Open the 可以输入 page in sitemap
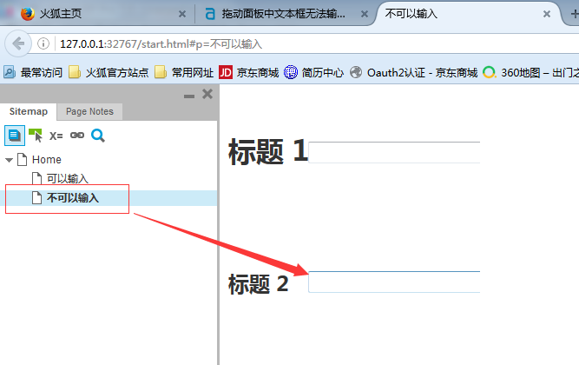This screenshot has height=365, width=579. click(68, 179)
